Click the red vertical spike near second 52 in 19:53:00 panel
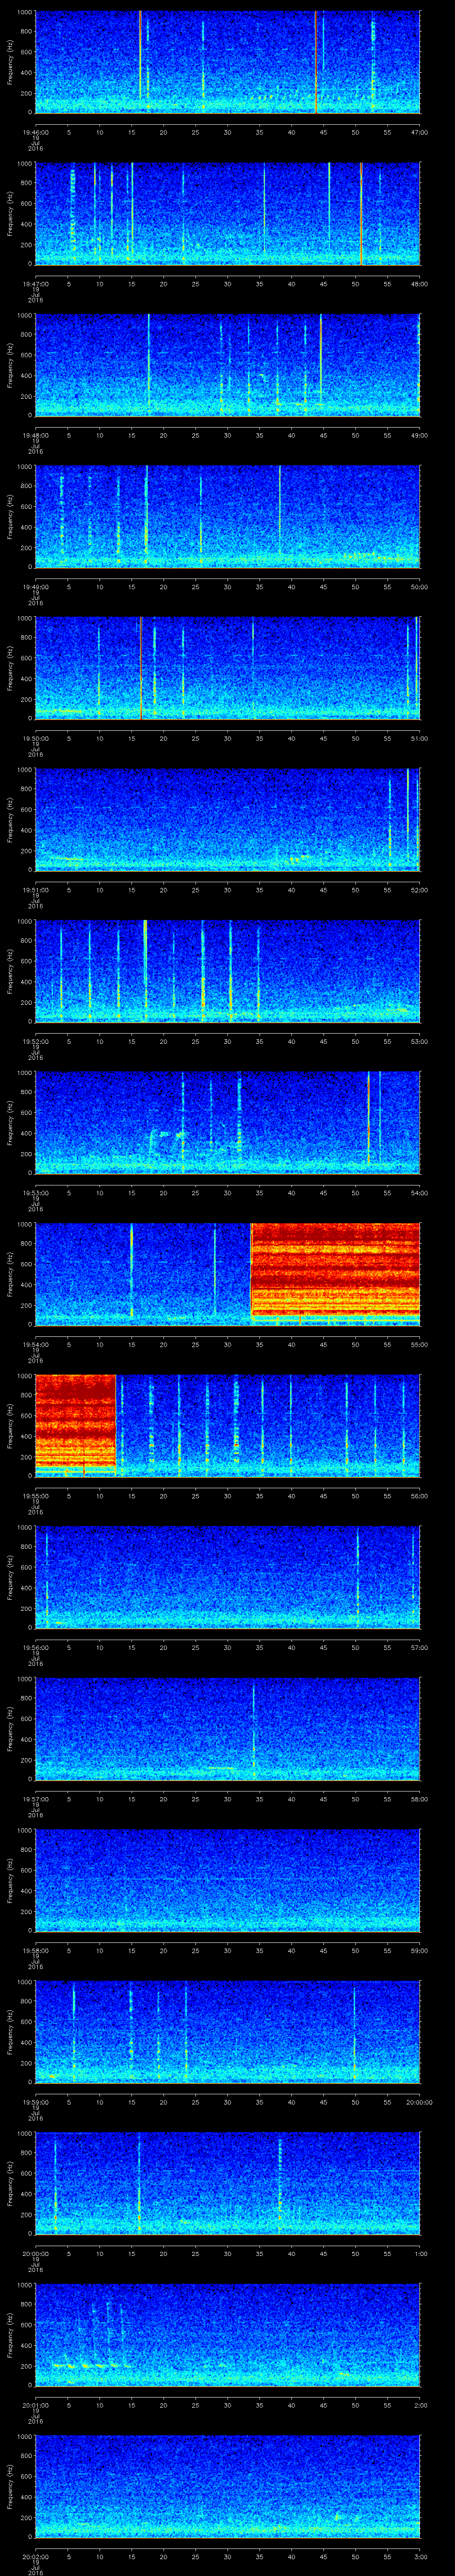Image resolution: width=455 pixels, height=2576 pixels. pos(368,1117)
